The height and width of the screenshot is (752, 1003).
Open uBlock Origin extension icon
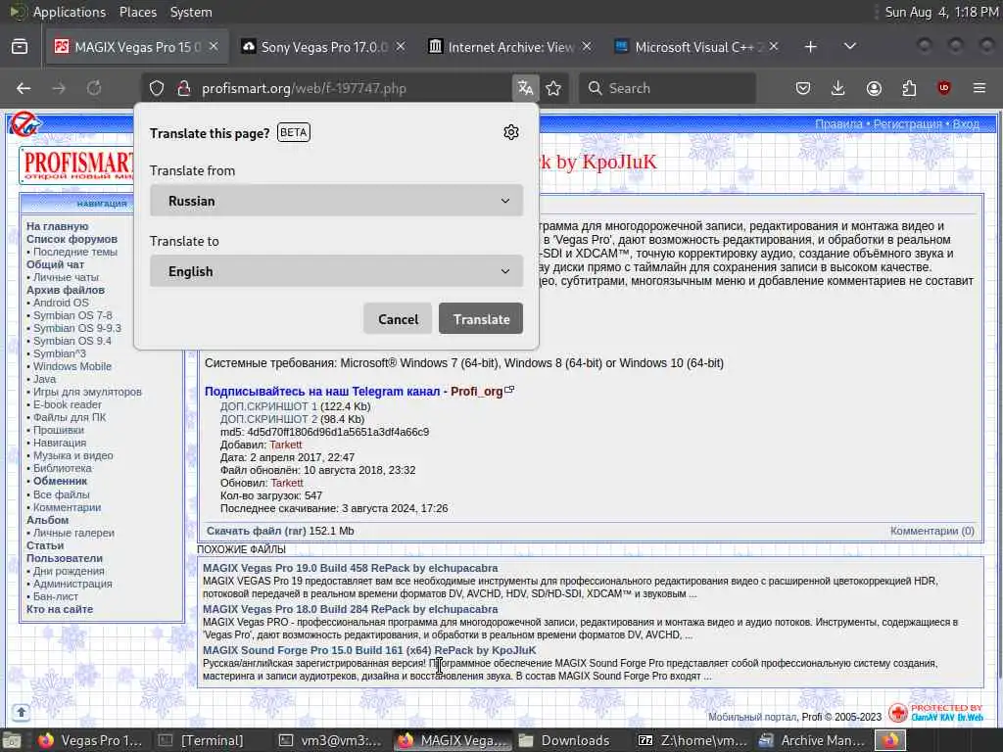point(944,88)
